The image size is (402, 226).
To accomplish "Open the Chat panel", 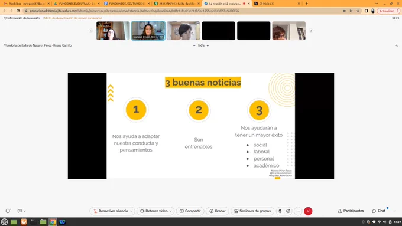I will click(x=379, y=211).
